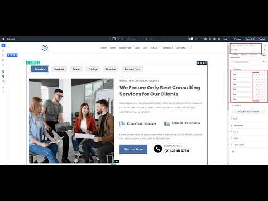The height and width of the screenshot is (201, 268).
Task: Open Tabs module settings gear on dark toolbar
Action: tap(198, 63)
